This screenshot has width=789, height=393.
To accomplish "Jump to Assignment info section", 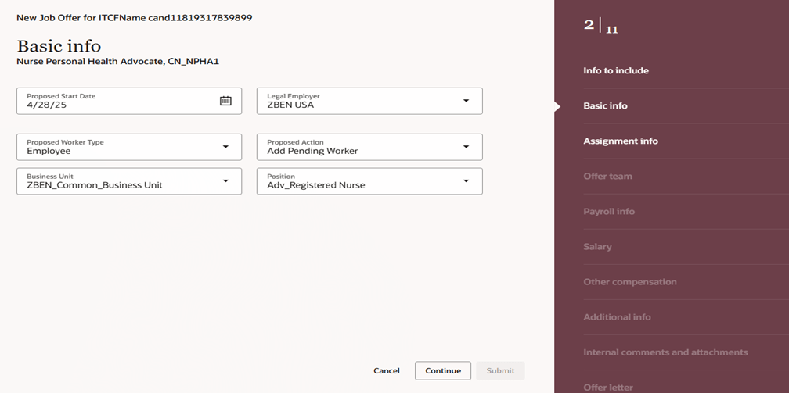I will [x=621, y=141].
